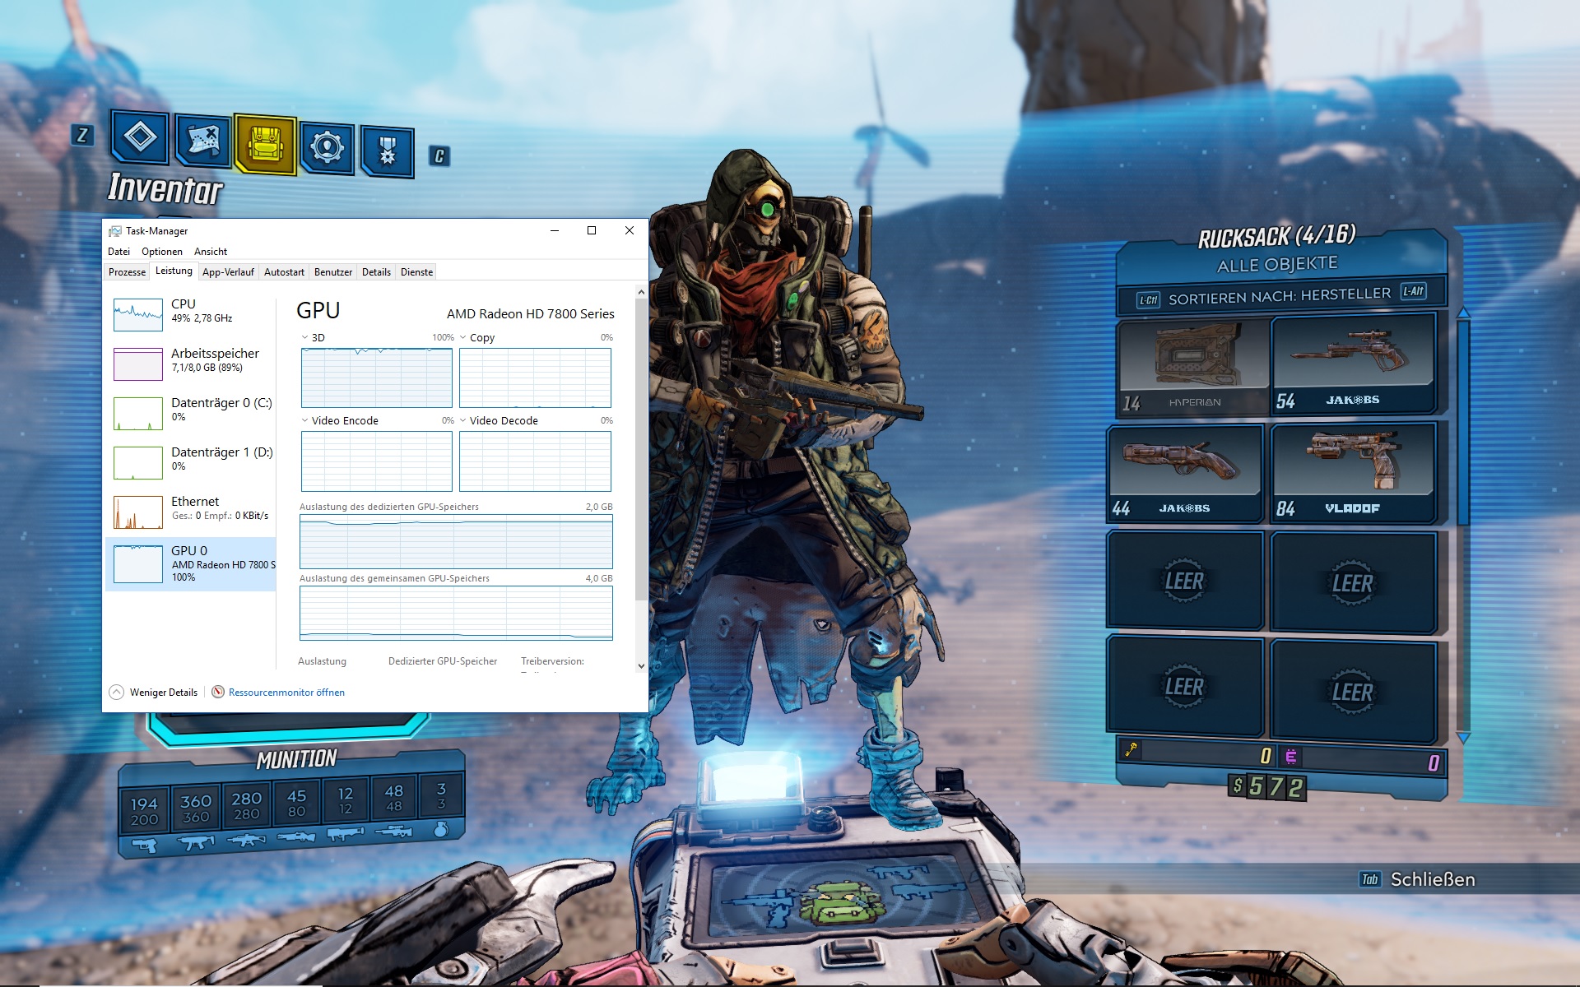The image size is (1580, 987).
Task: Select the level 54 Jakobs revolver
Action: click(1354, 364)
